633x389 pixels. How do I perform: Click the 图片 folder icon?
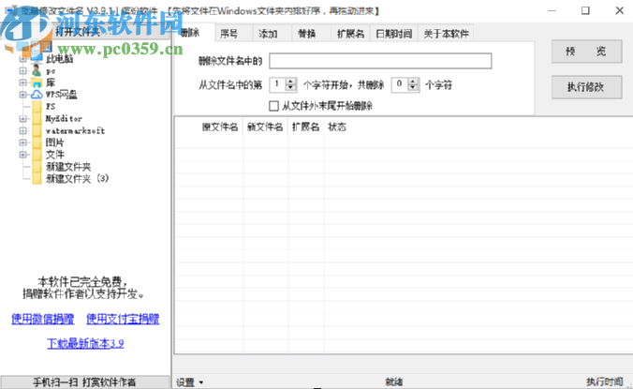pyautogui.click(x=37, y=142)
